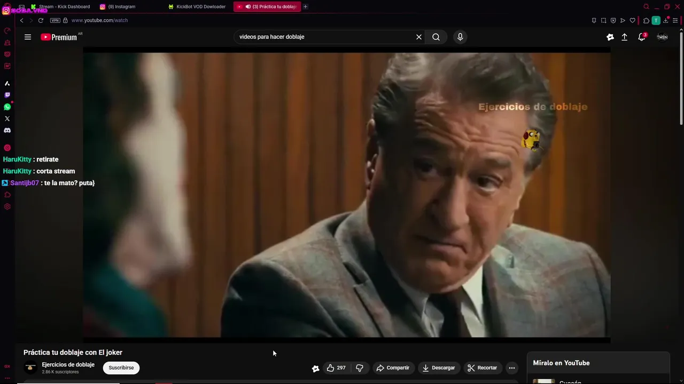The image size is (684, 384).
Task: Toggle the VPN badge in address bar
Action: tap(55, 20)
